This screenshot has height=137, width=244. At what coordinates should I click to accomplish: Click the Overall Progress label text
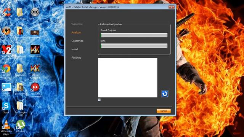click(108, 30)
